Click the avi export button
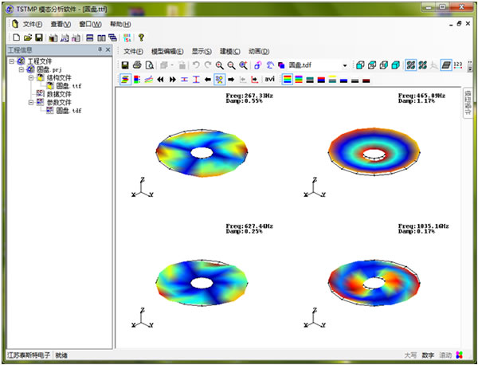The height and width of the screenshot is (365, 478). tap(269, 79)
